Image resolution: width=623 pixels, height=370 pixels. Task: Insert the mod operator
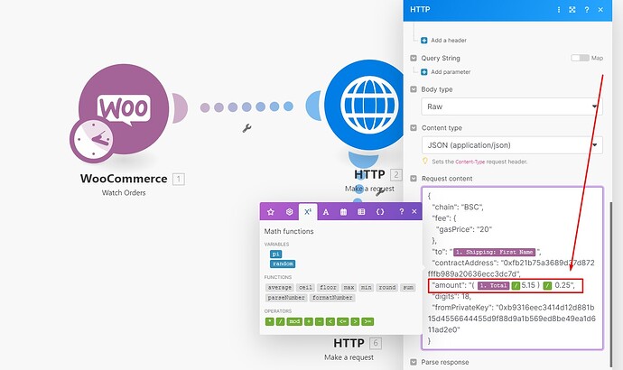click(294, 321)
